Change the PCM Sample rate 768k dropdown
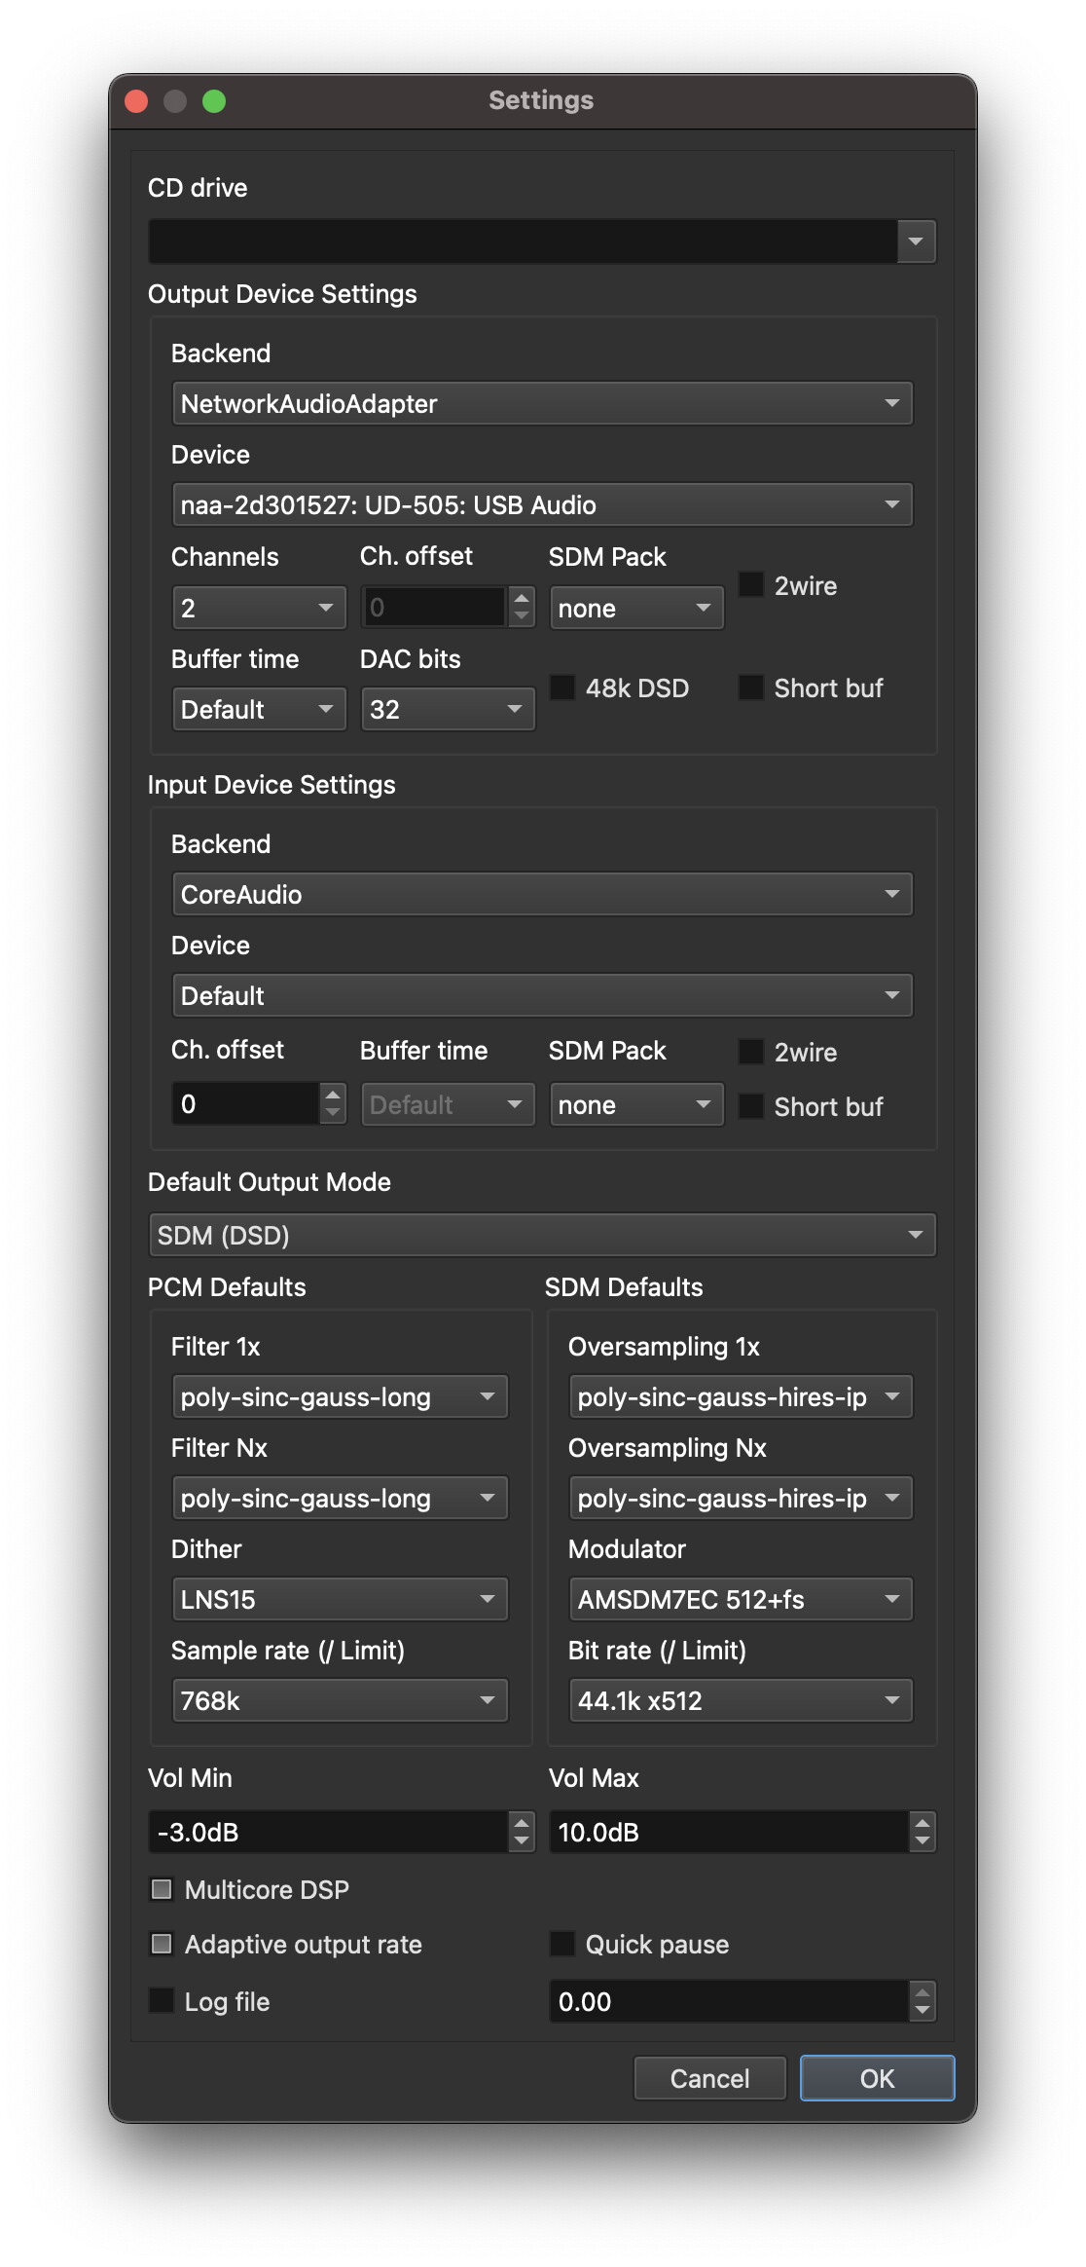 point(339,1700)
